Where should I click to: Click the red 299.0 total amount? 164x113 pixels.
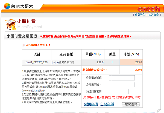pos(139,70)
